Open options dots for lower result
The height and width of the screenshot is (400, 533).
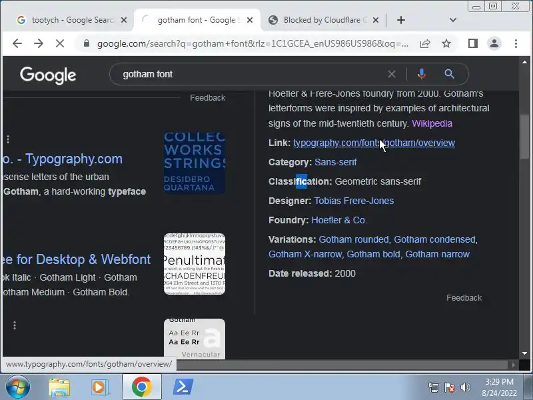coord(14,325)
